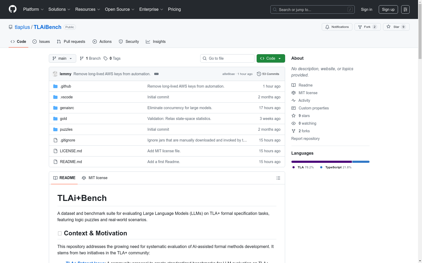Click the MIT license scale icon in About
Screen dimensions: 422x263
point(294,93)
